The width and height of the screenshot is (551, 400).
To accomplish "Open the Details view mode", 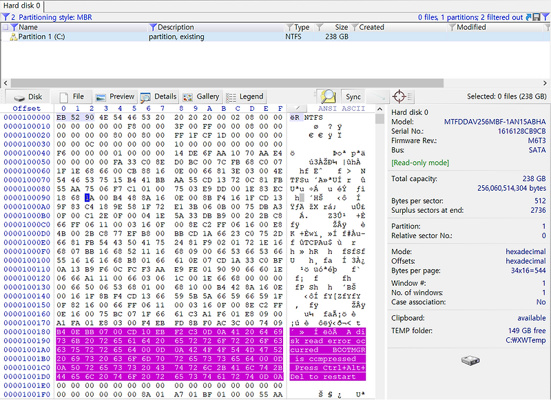I will pos(158,96).
